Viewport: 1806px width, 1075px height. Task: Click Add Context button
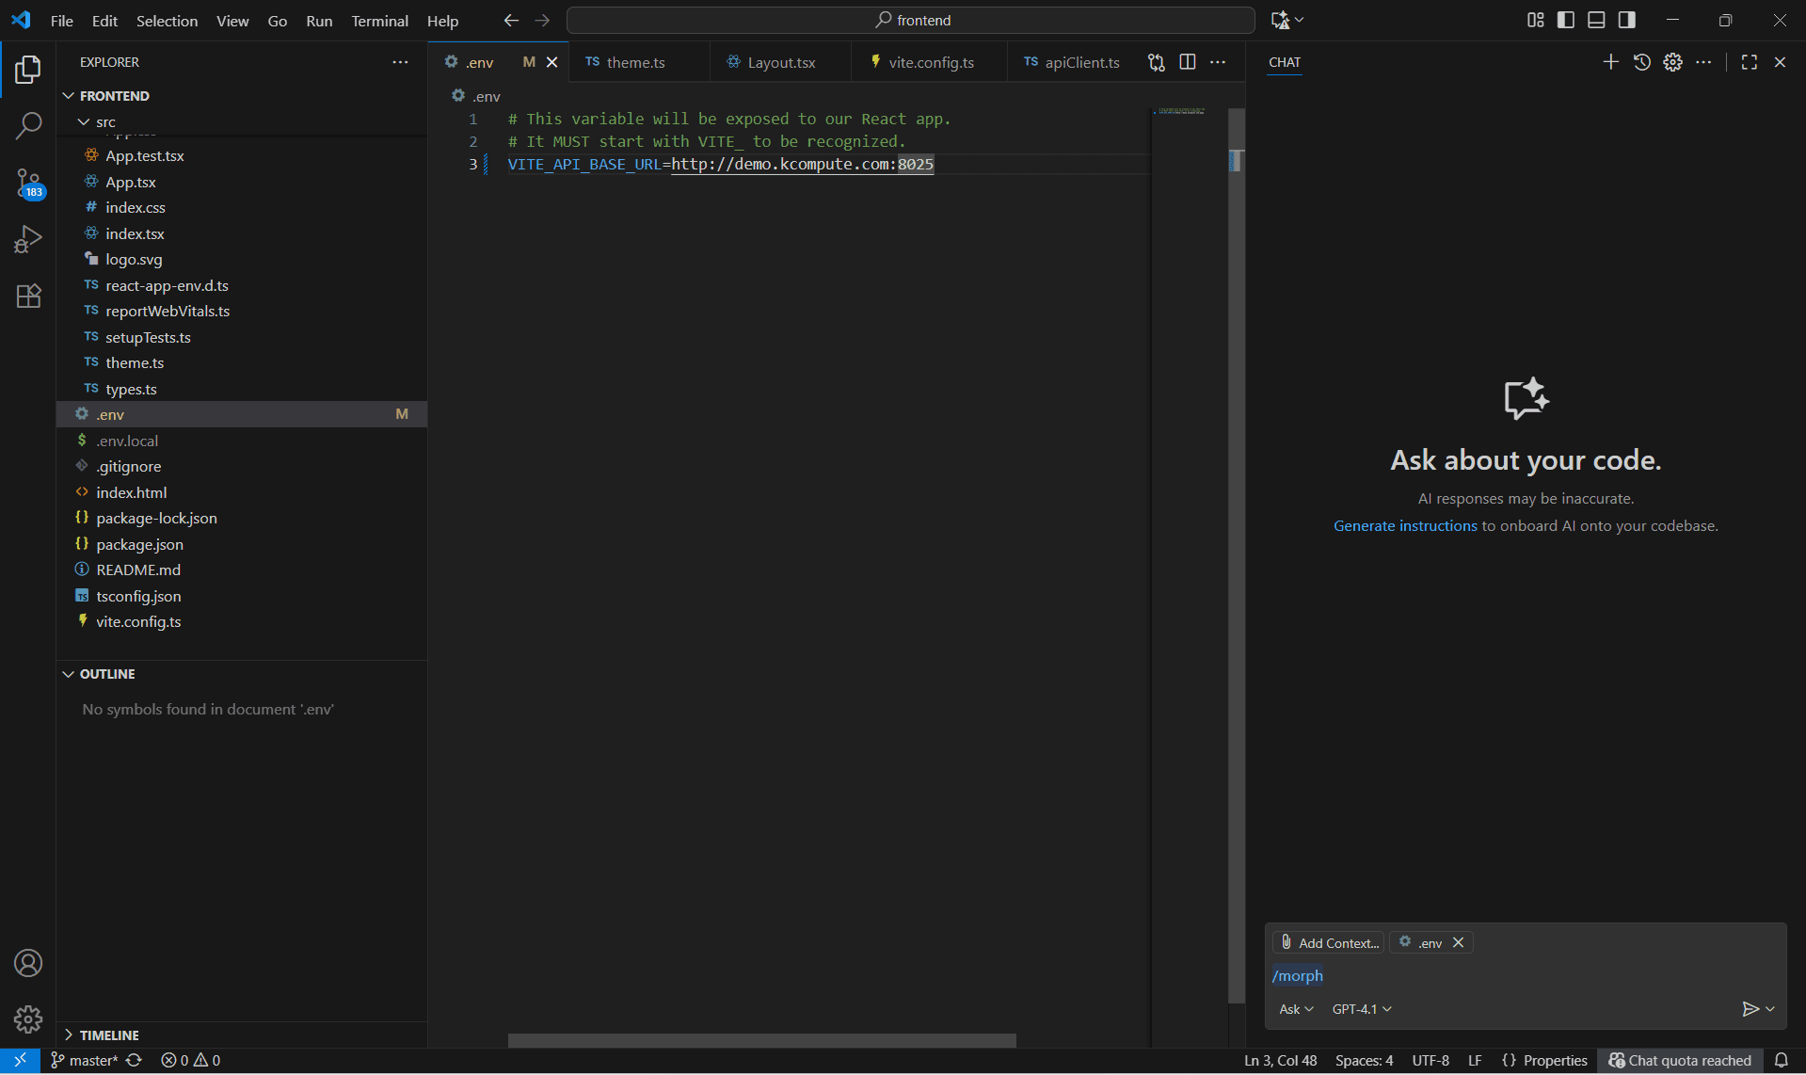coord(1329,942)
